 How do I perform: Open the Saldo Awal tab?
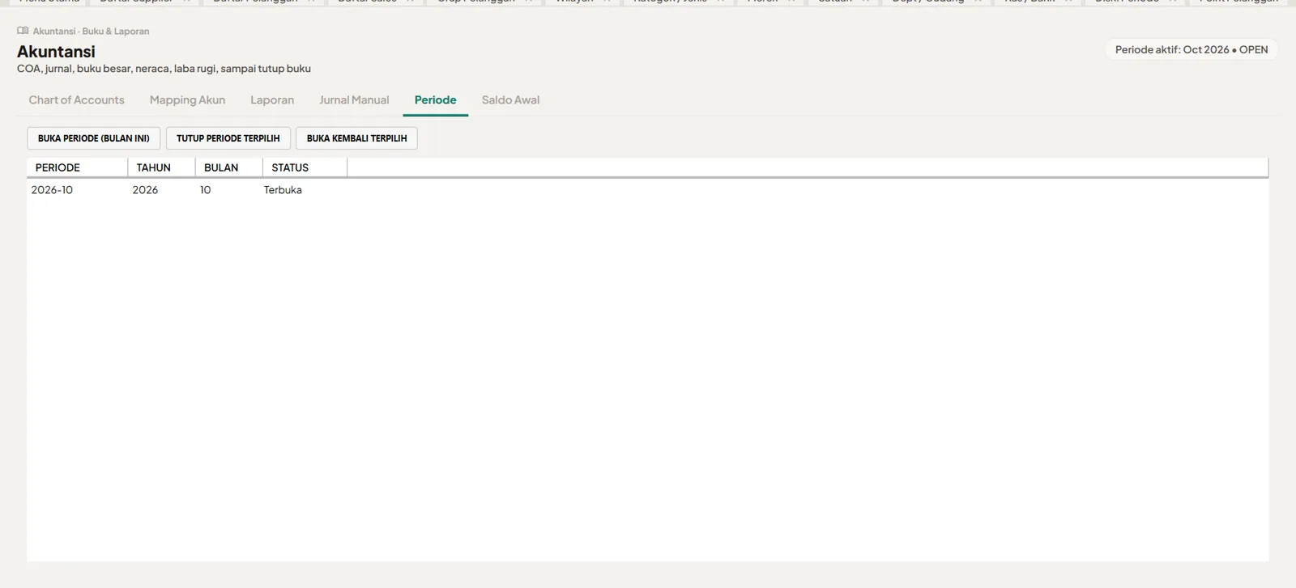pos(510,100)
